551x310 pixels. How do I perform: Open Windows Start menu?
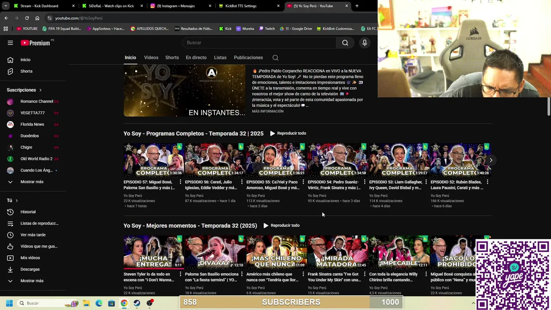[x=9, y=303]
